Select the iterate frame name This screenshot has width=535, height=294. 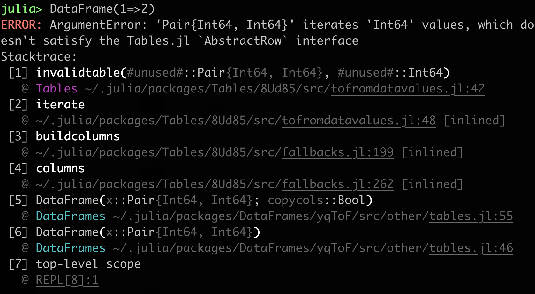click(x=60, y=105)
